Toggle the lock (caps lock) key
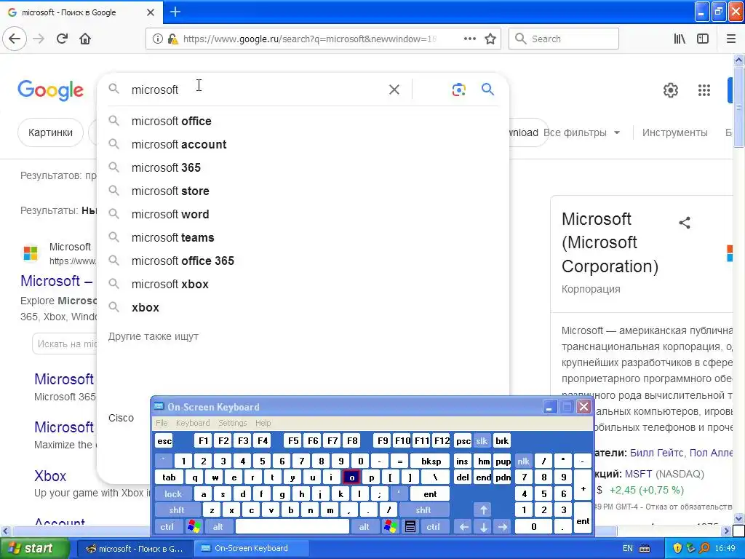 pos(173,494)
